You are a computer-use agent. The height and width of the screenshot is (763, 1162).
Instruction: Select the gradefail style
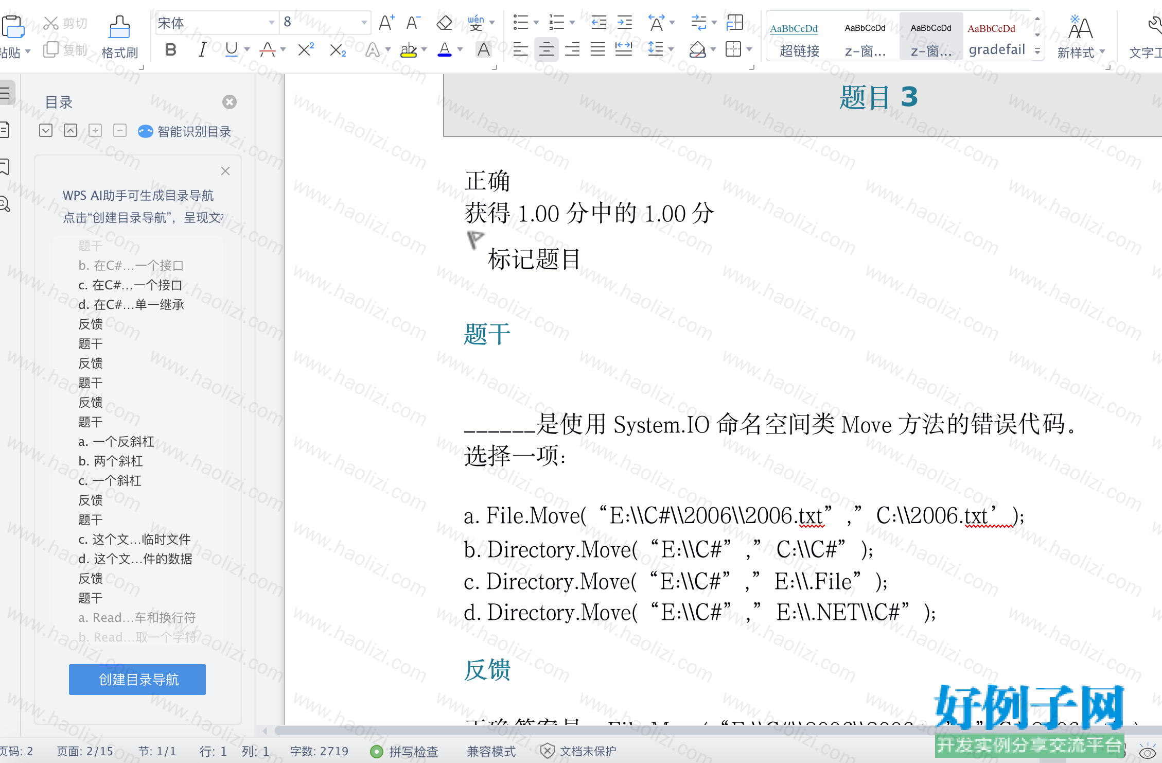coord(997,37)
